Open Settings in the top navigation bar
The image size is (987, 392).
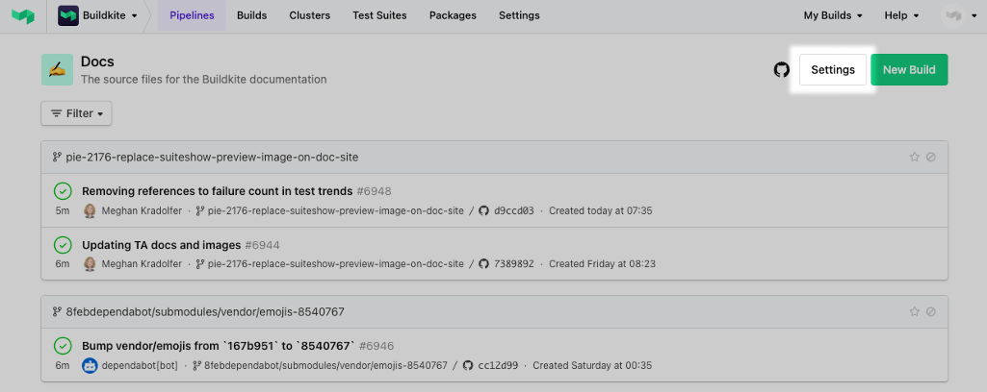click(x=519, y=15)
